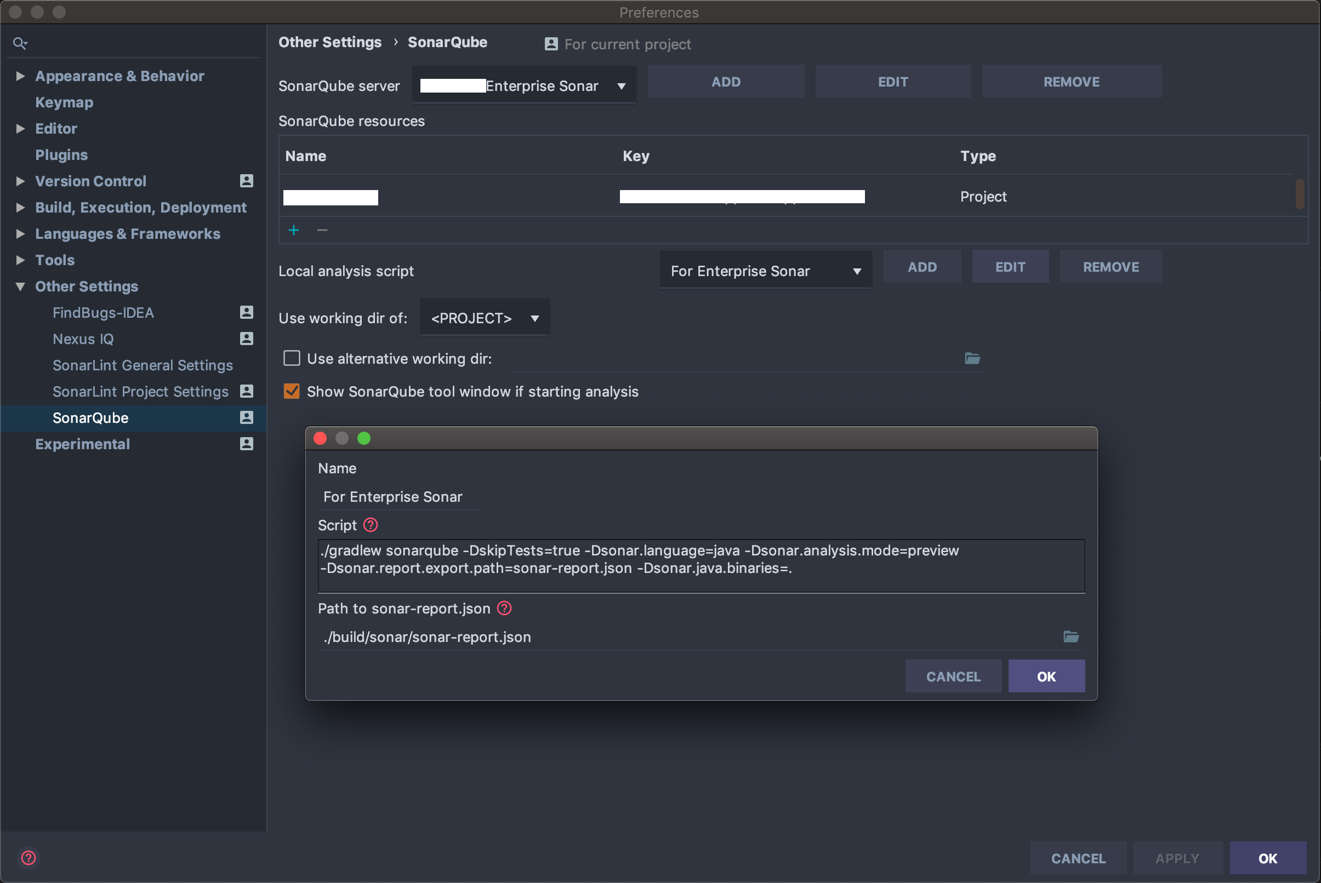Click the project icon beside Nexus IQ

tap(246, 339)
